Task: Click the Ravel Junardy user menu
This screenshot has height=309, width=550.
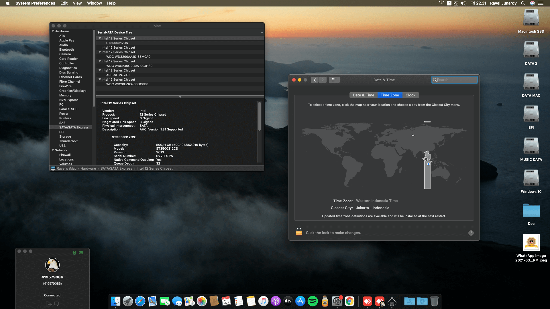Action: point(503,3)
